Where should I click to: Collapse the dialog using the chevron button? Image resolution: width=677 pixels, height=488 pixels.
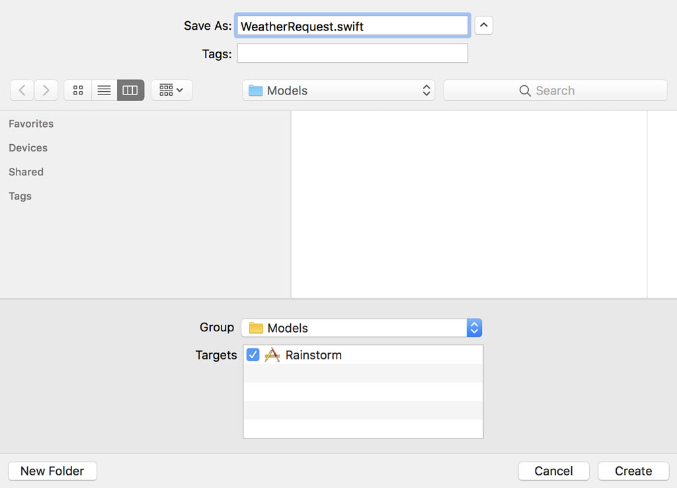[x=483, y=24]
